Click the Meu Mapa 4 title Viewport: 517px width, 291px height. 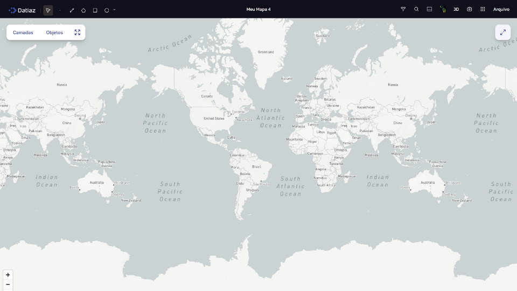[258, 9]
